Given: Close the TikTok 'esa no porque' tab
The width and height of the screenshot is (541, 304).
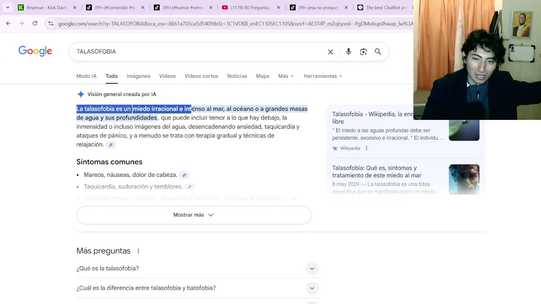Looking at the screenshot, I should (x=346, y=8).
